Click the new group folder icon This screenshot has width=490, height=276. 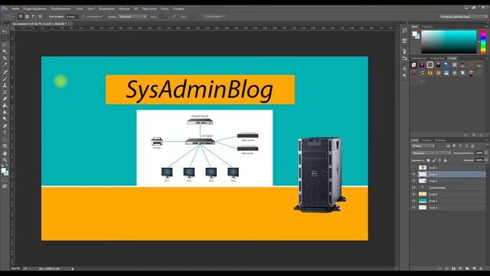467,268
